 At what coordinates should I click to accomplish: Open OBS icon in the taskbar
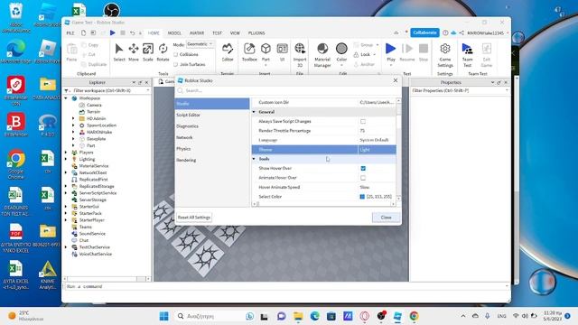tap(381, 316)
